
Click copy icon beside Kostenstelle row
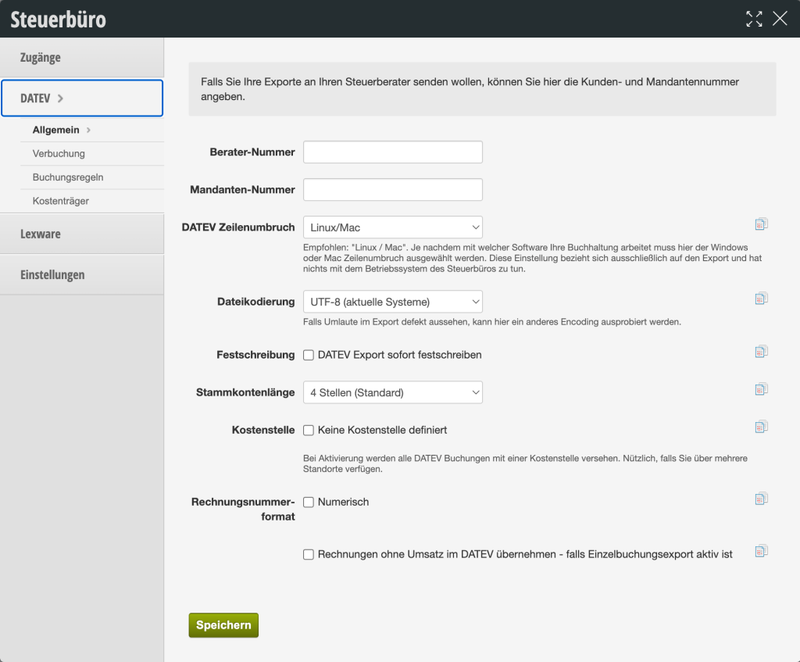761,427
